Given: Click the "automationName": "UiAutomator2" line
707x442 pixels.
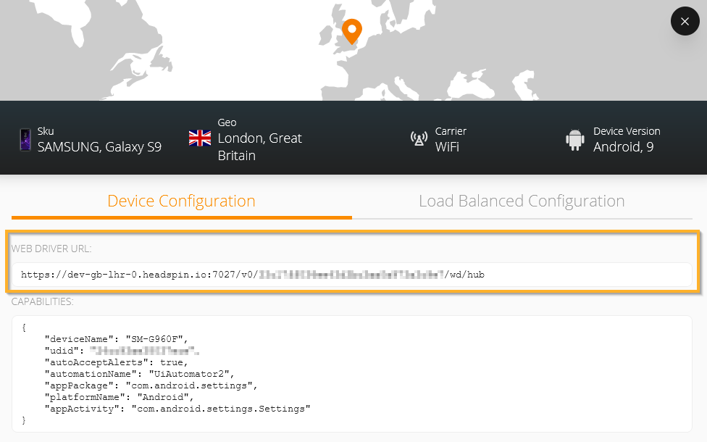Looking at the screenshot, I should 139,374.
